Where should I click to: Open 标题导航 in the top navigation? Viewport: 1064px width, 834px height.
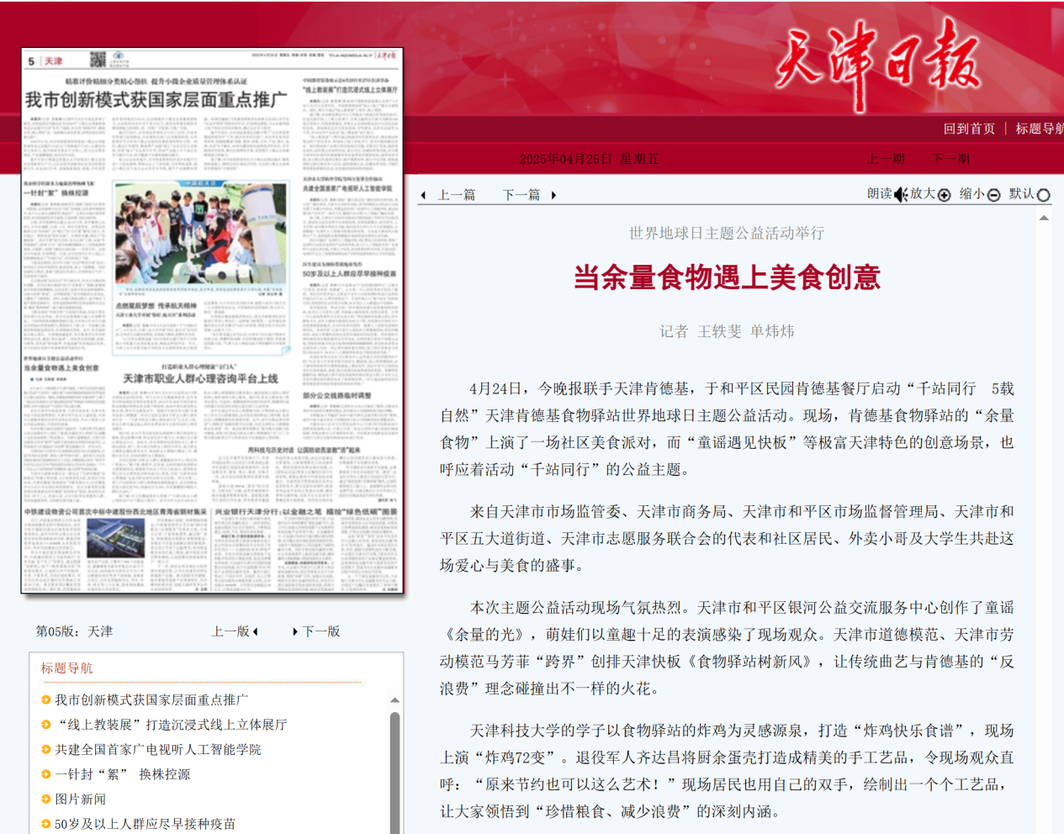click(1039, 129)
